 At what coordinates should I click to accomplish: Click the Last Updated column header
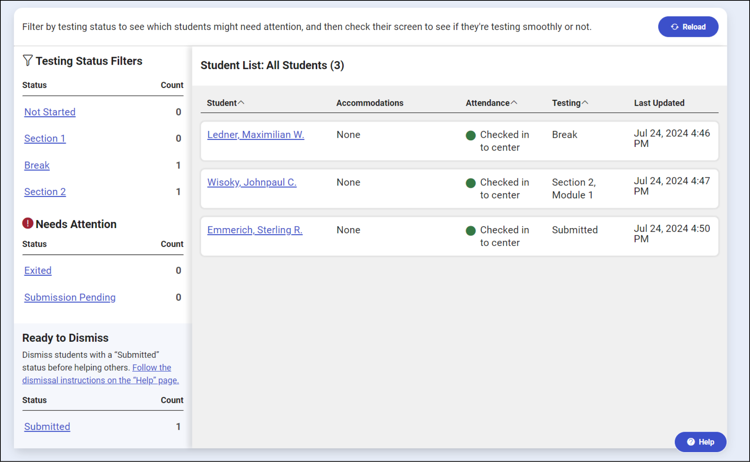659,103
